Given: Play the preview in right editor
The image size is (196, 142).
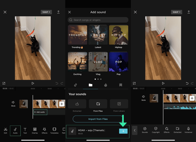Looking at the screenshot, I should coord(163,83).
